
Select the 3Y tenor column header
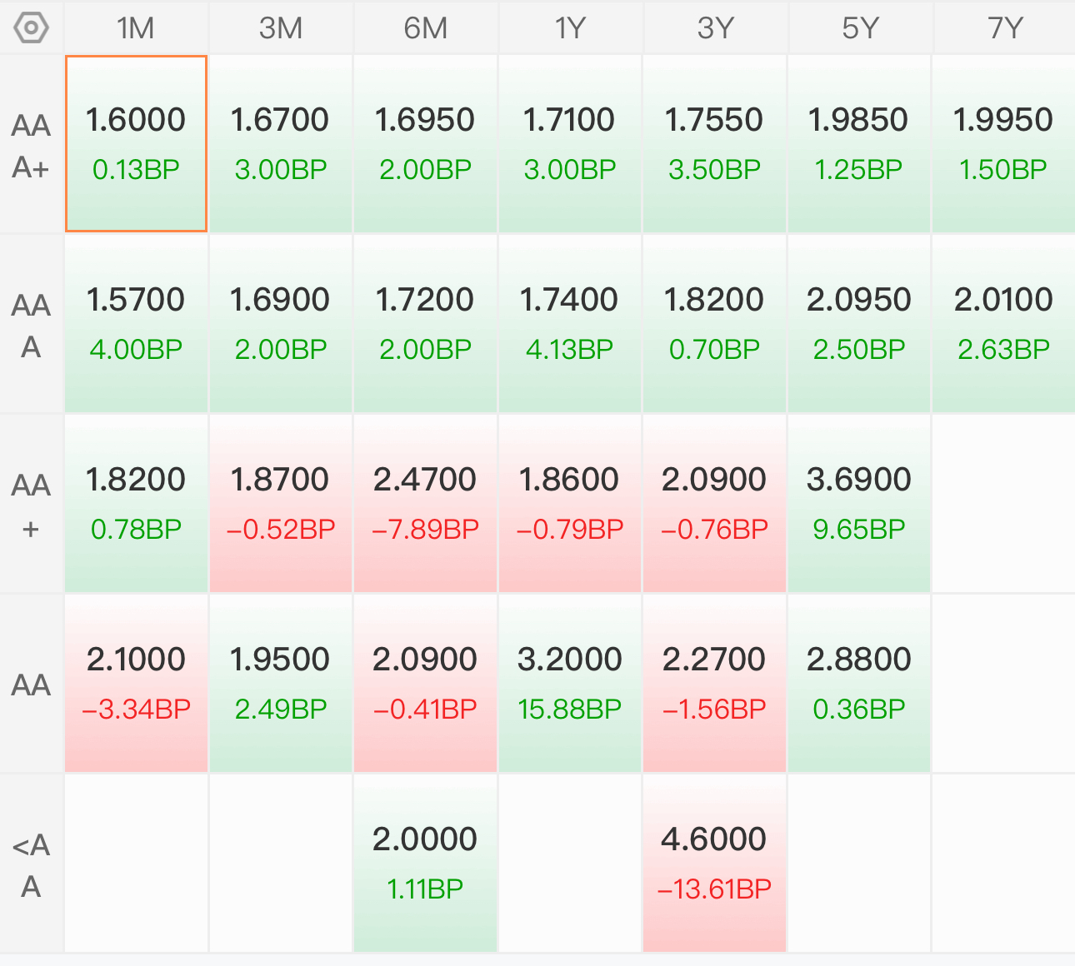[715, 28]
